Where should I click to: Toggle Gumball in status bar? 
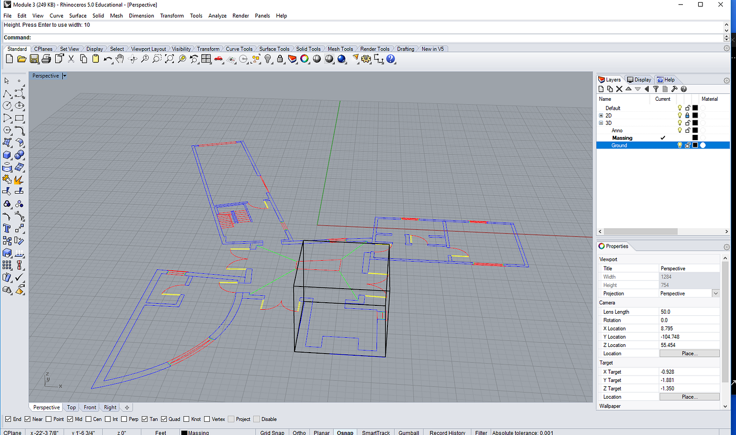(408, 432)
